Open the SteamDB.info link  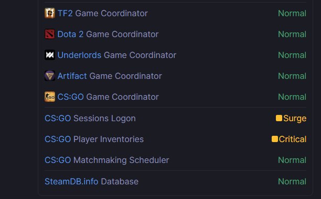[x=71, y=182]
